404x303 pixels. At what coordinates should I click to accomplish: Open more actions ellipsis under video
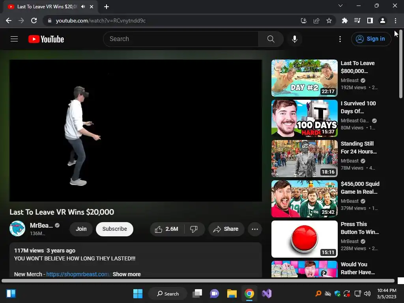coord(255,229)
